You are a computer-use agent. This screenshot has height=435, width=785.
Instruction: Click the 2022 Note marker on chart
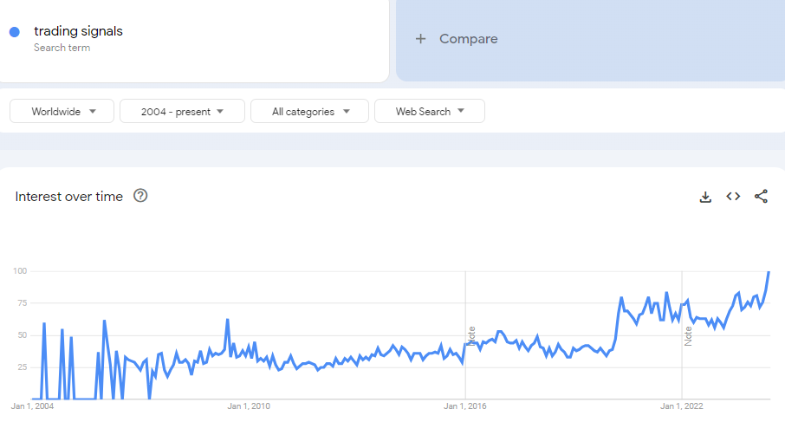tap(688, 335)
